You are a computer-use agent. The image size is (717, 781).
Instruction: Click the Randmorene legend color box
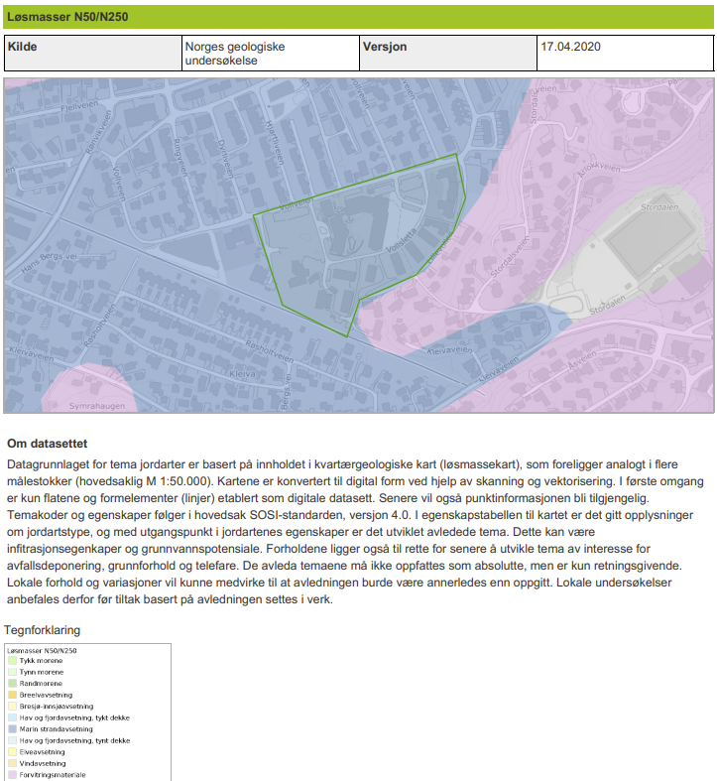pyautogui.click(x=12, y=684)
